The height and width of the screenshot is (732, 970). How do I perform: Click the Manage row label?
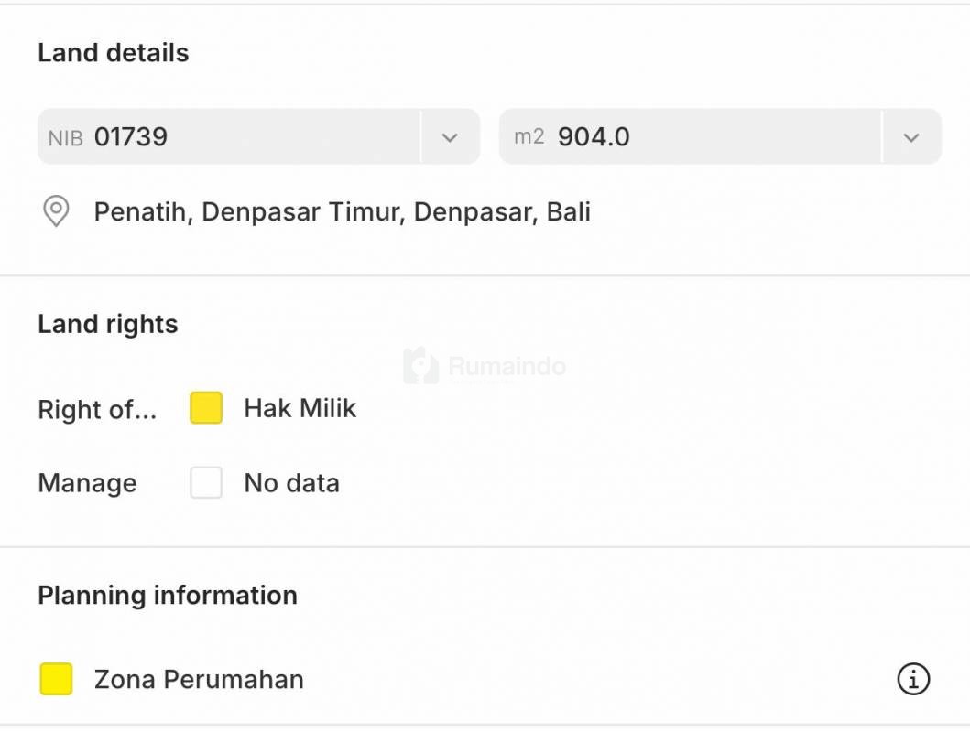coord(87,483)
